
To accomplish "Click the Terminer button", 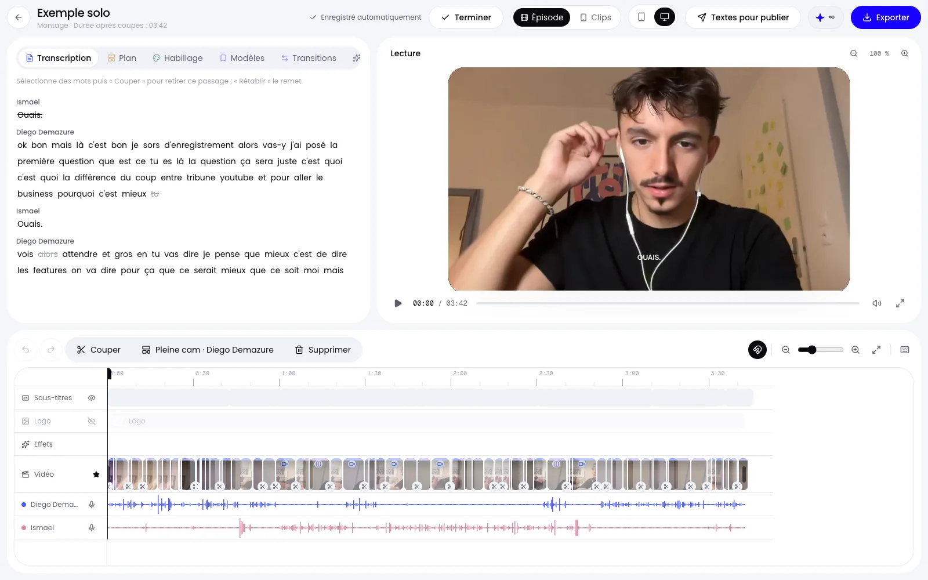I will (466, 17).
